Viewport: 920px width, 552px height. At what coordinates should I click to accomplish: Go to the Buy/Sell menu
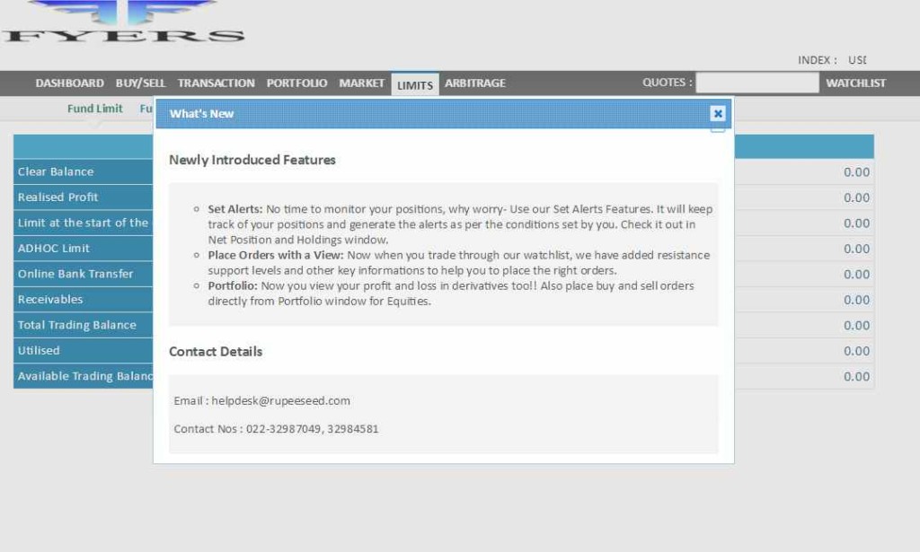(140, 83)
